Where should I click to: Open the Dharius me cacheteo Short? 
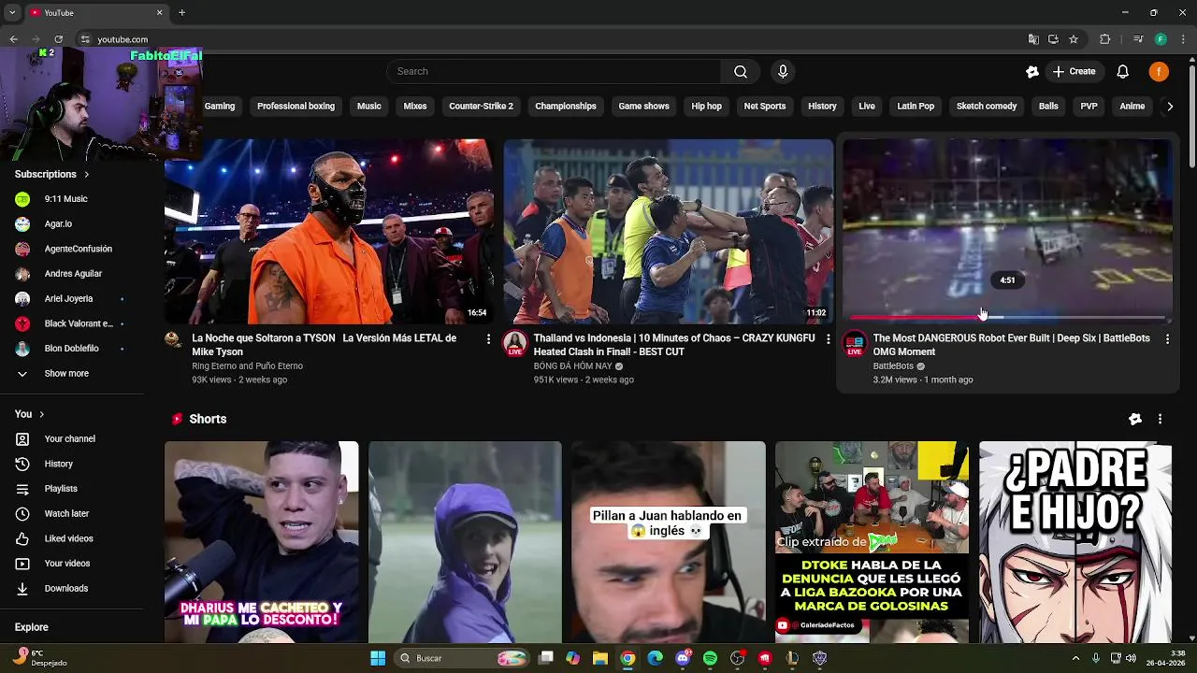click(x=261, y=542)
